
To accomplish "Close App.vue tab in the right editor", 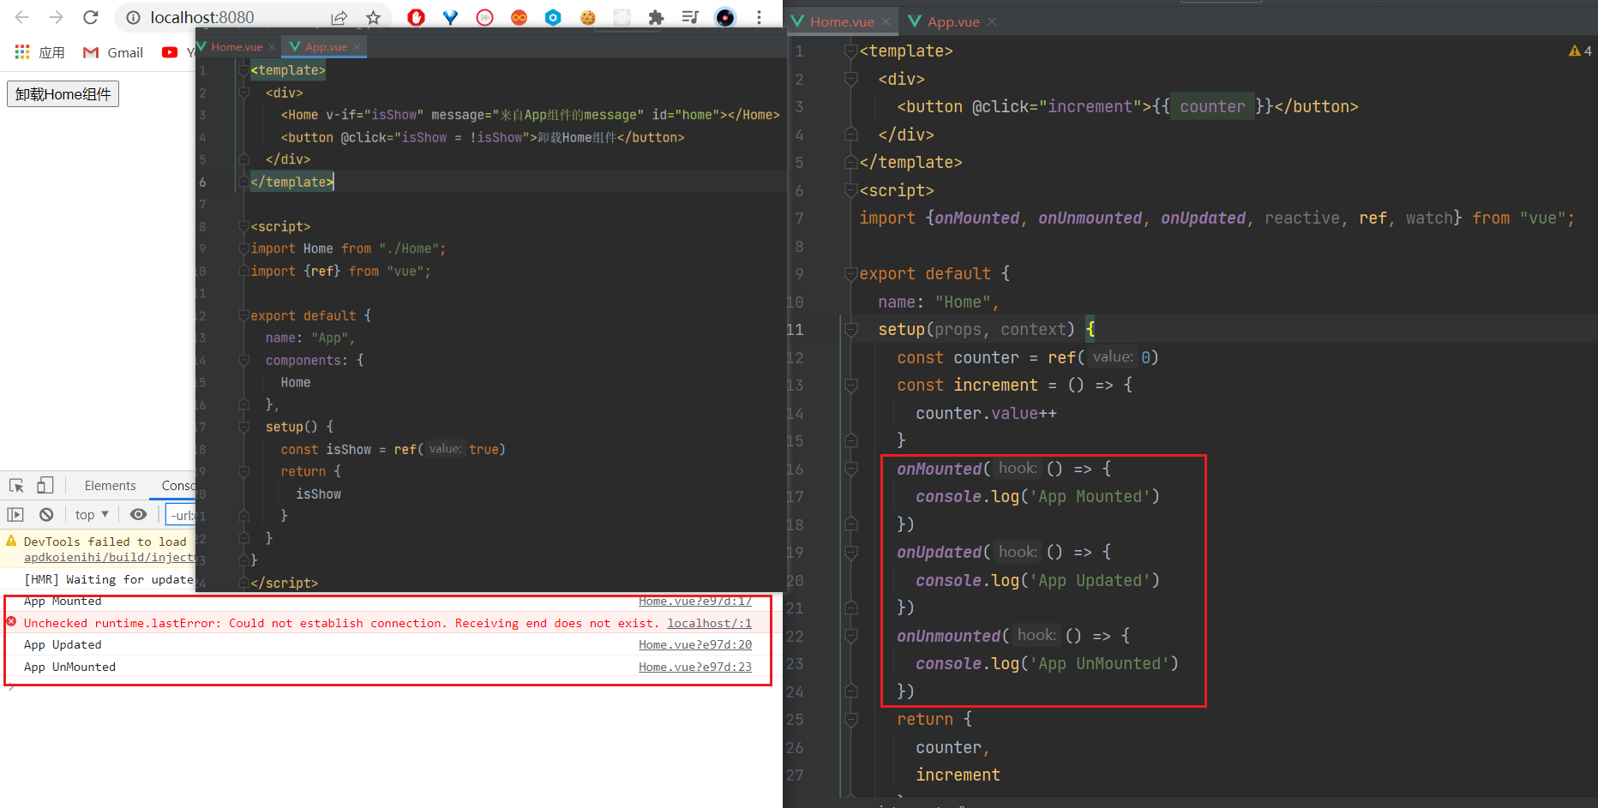I will coord(992,21).
